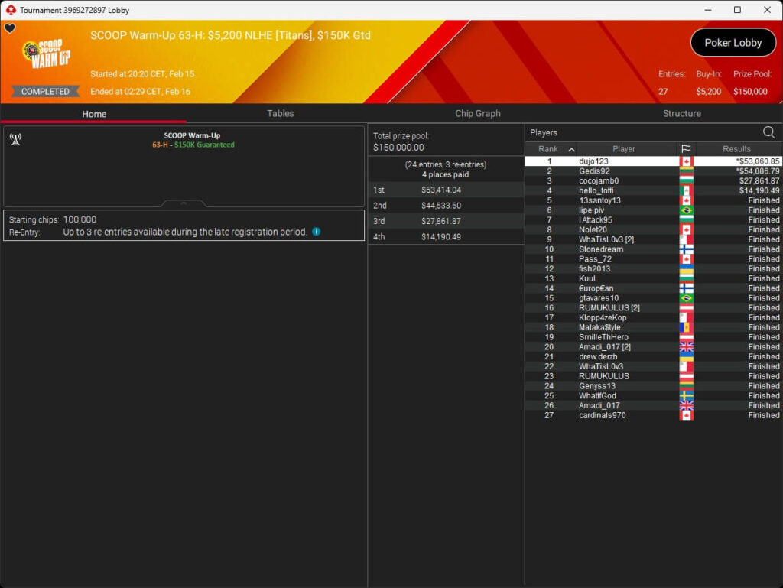Click the flag column header icon

(x=686, y=149)
